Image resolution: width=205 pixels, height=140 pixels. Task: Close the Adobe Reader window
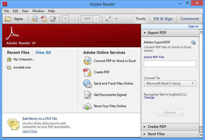[x=197, y=3]
